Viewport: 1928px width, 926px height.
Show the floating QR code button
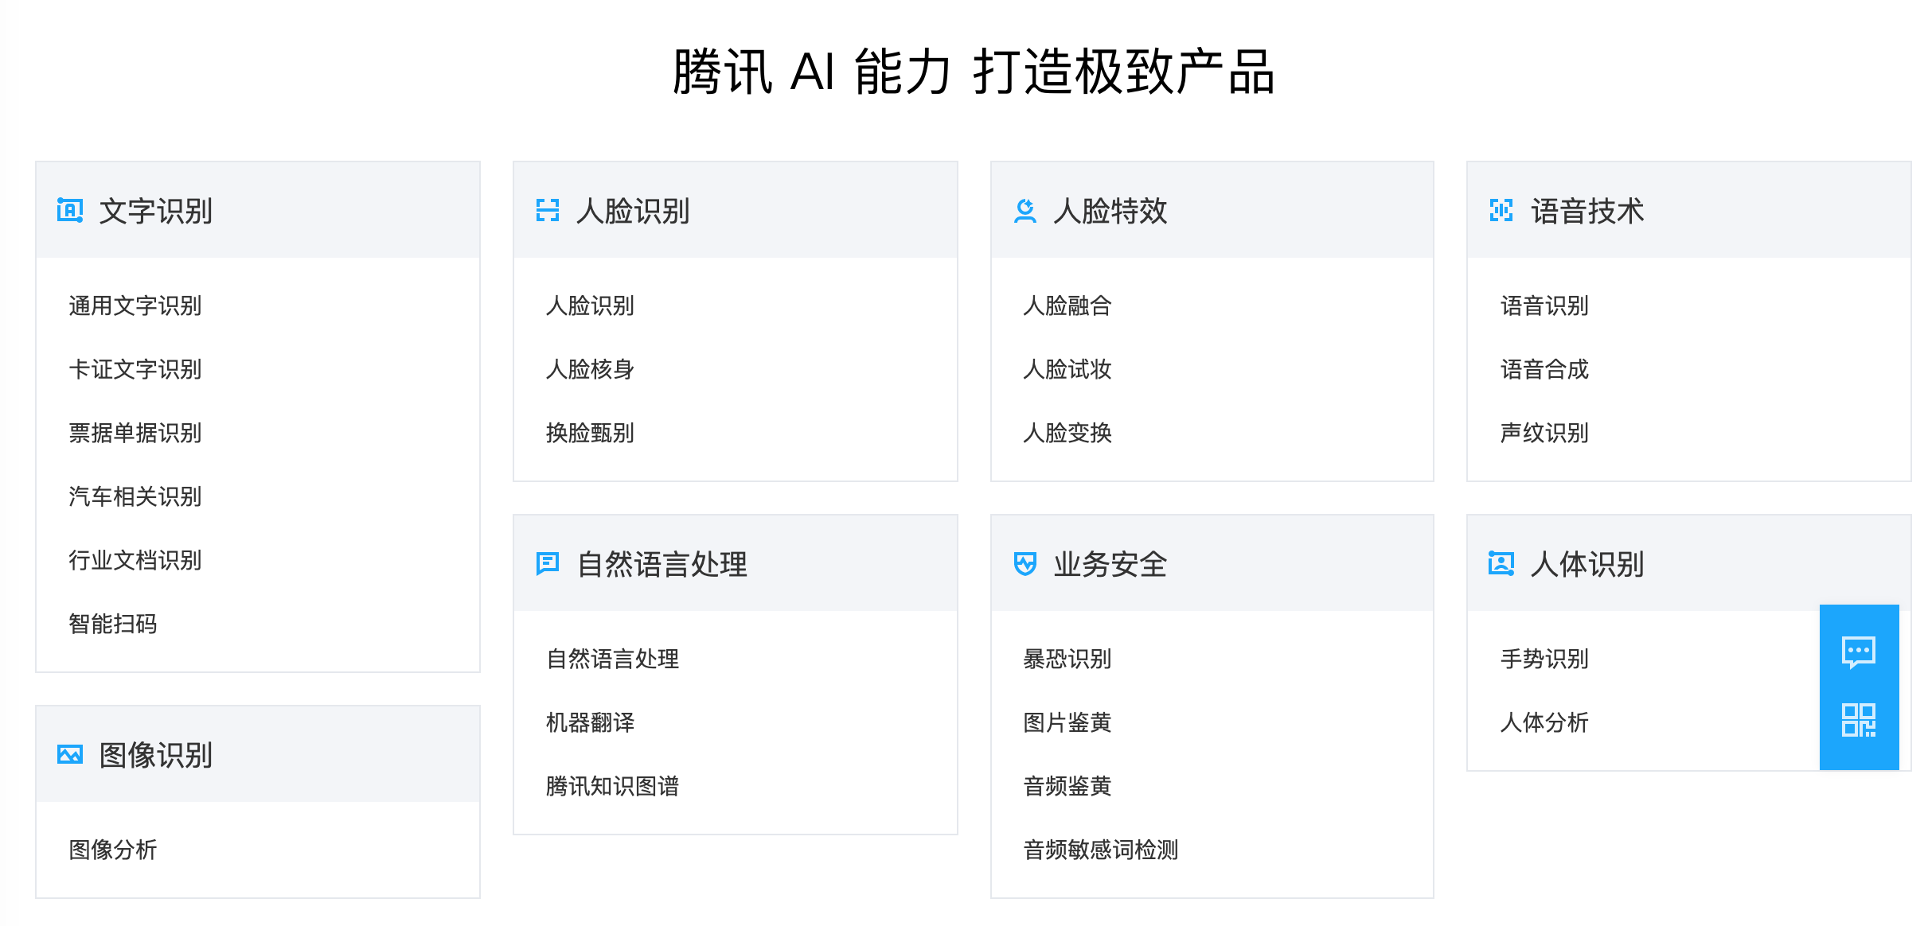point(1859,721)
